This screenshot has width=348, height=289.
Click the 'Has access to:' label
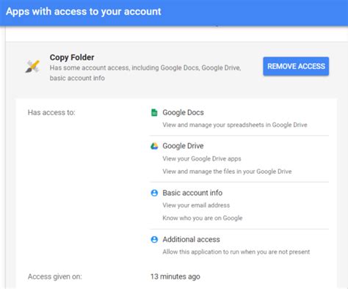click(x=51, y=112)
